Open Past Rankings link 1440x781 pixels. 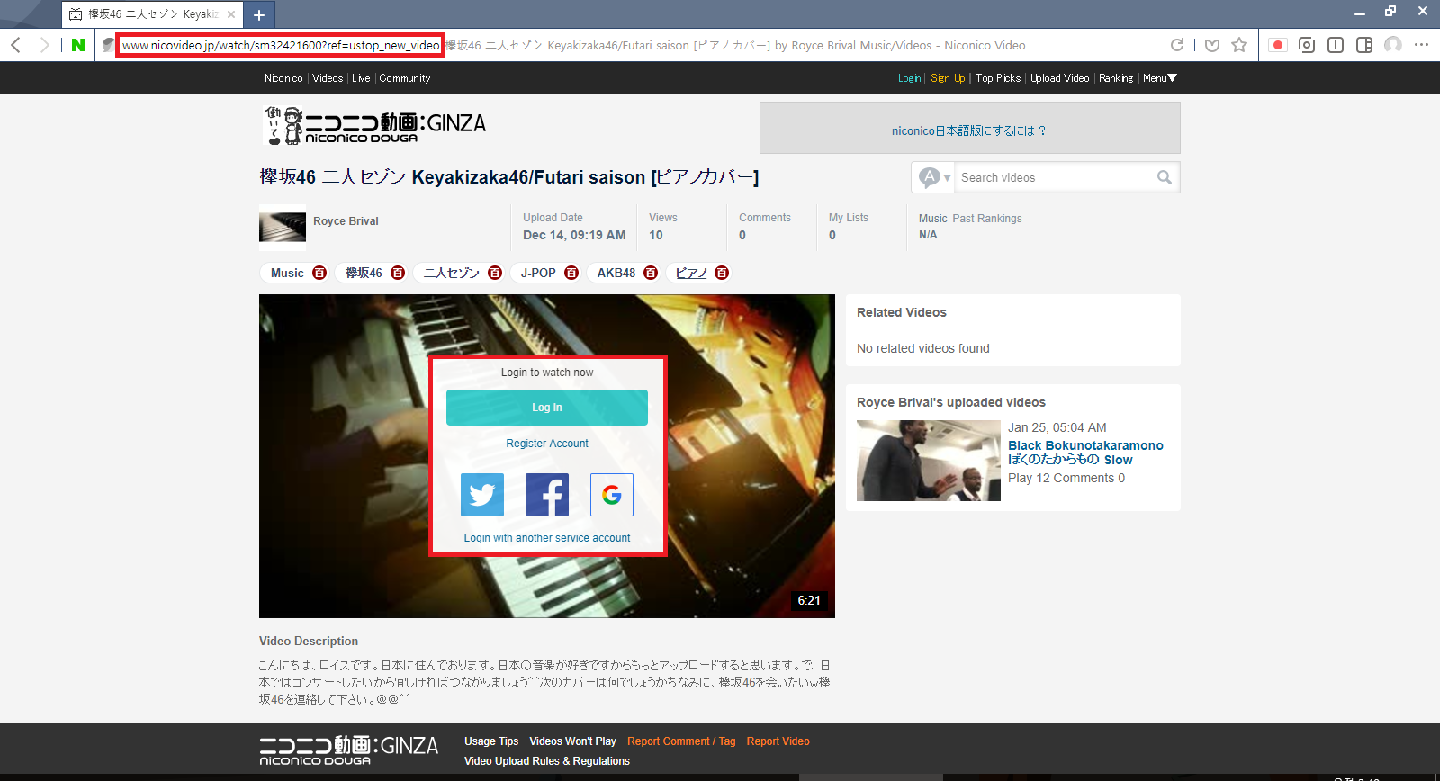(x=987, y=219)
